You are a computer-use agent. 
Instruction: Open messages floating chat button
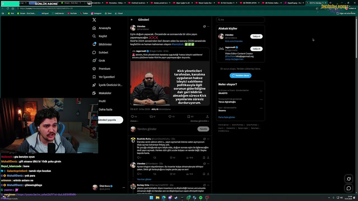coord(349,188)
